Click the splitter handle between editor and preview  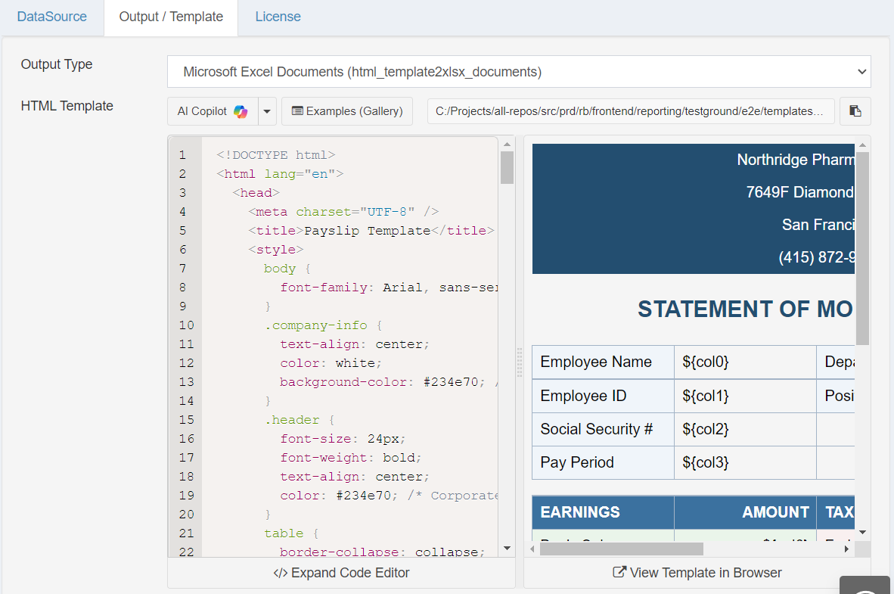click(x=520, y=362)
